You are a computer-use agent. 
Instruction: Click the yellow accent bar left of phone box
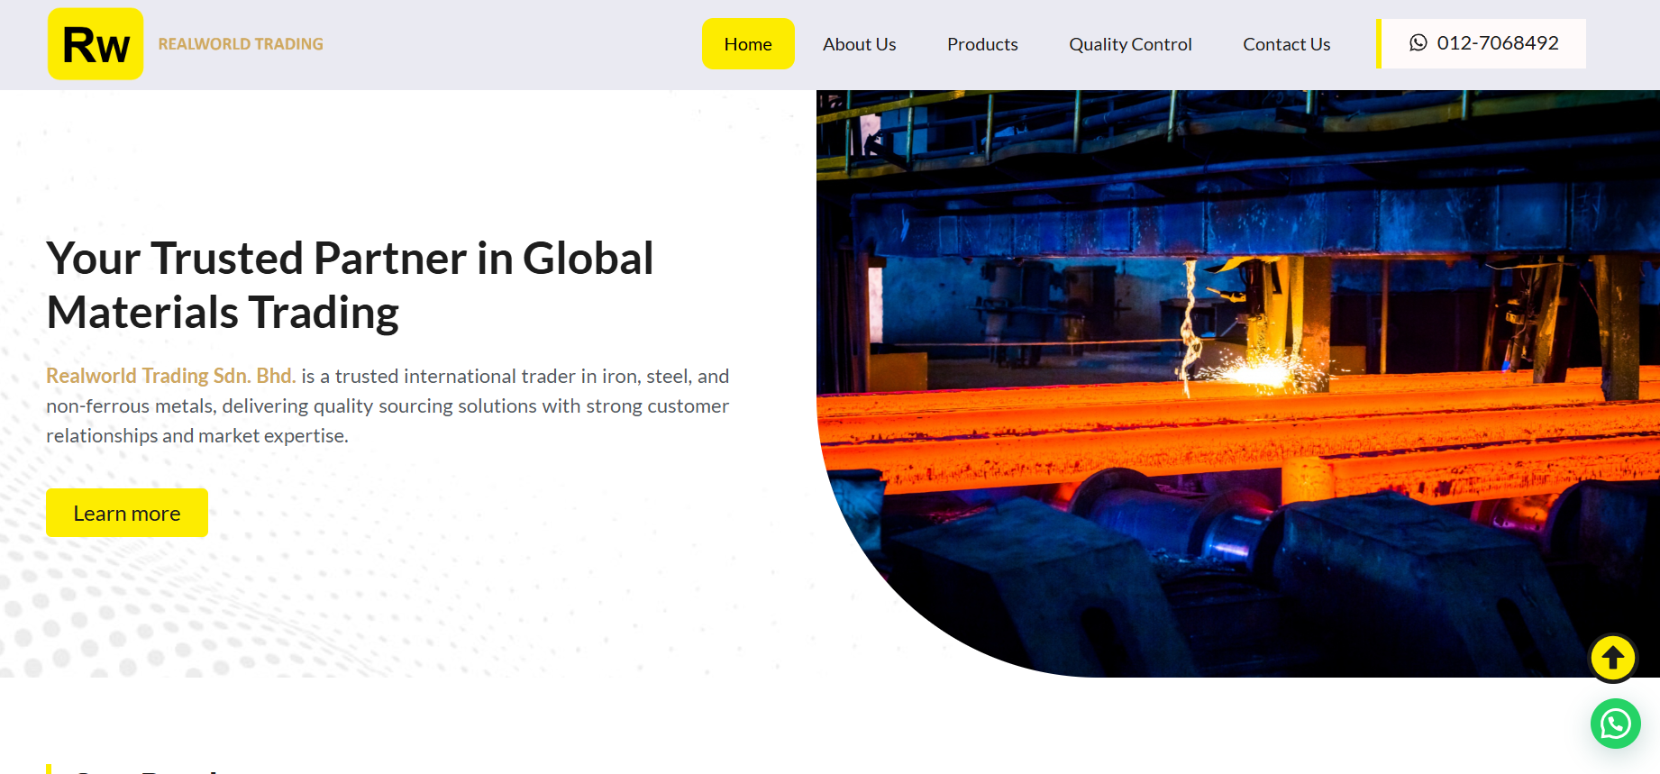(1379, 43)
